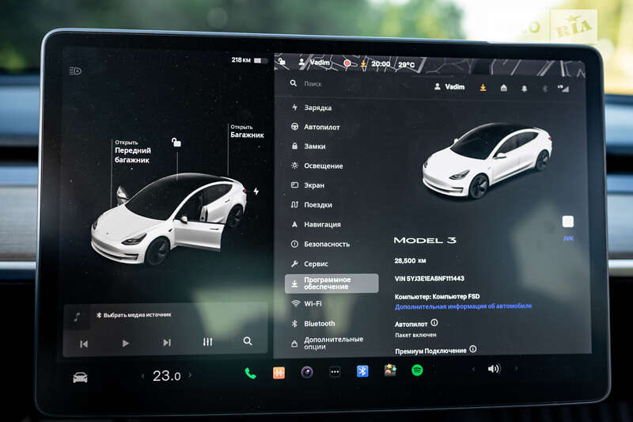Image resolution: width=633 pixels, height=422 pixels.
Task: Tap the red dashcam recording icon
Action: tap(347, 63)
